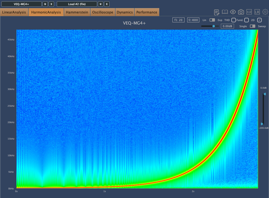Click the f1: 20 frequency field

pos(178,20)
